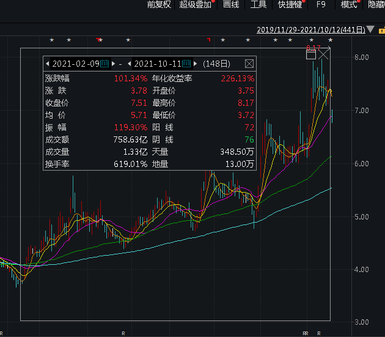This screenshot has height=337, width=385.
Task: Step end date 2021-10-11 backward with left arrow
Action: [x=129, y=64]
